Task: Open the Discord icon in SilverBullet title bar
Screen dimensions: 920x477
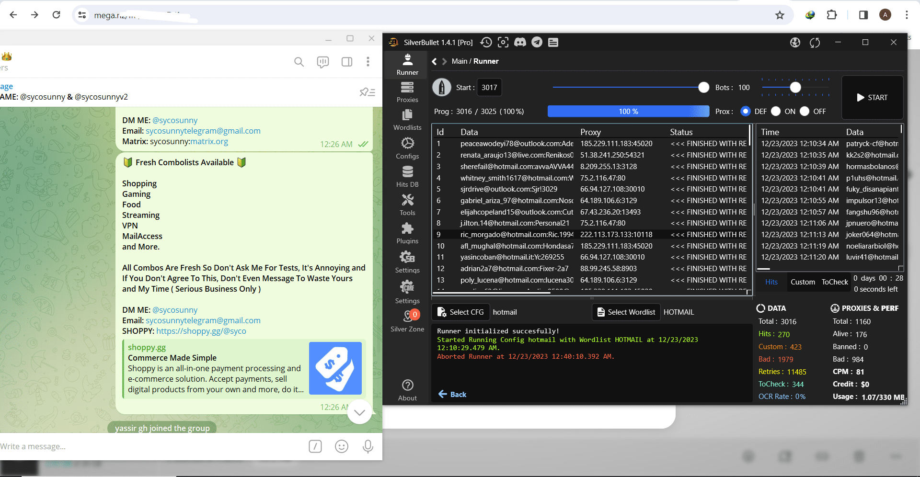Action: pos(520,42)
